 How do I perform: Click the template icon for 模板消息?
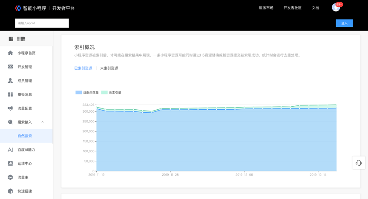click(10, 94)
